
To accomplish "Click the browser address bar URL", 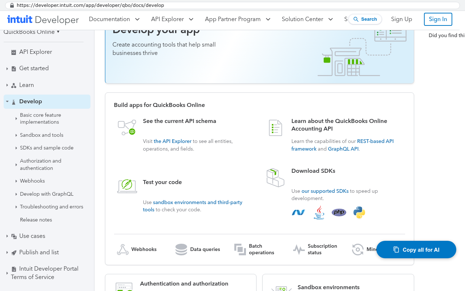I will tap(90, 5).
